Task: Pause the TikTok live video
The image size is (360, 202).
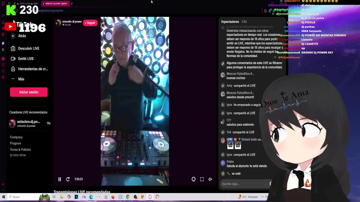Action: click(60, 179)
